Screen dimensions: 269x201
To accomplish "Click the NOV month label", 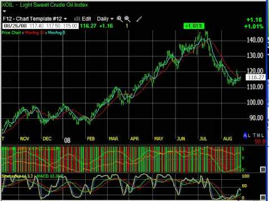I will pos(25,138).
